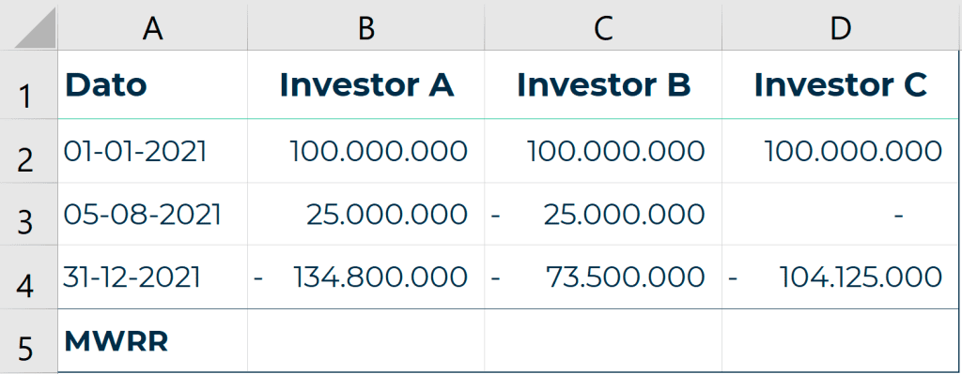The height and width of the screenshot is (374, 962).
Task: Click the Investor B header cell
Action: (x=603, y=84)
